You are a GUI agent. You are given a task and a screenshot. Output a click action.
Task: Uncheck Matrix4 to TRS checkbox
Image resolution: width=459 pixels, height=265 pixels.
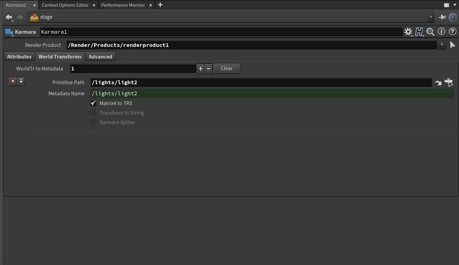(93, 103)
